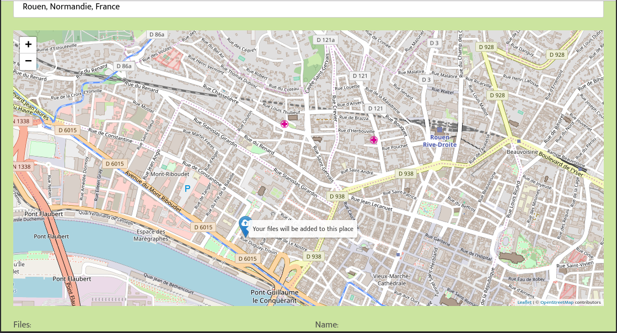
Task: Click the Espace des Marégraphes label
Action: point(151,235)
